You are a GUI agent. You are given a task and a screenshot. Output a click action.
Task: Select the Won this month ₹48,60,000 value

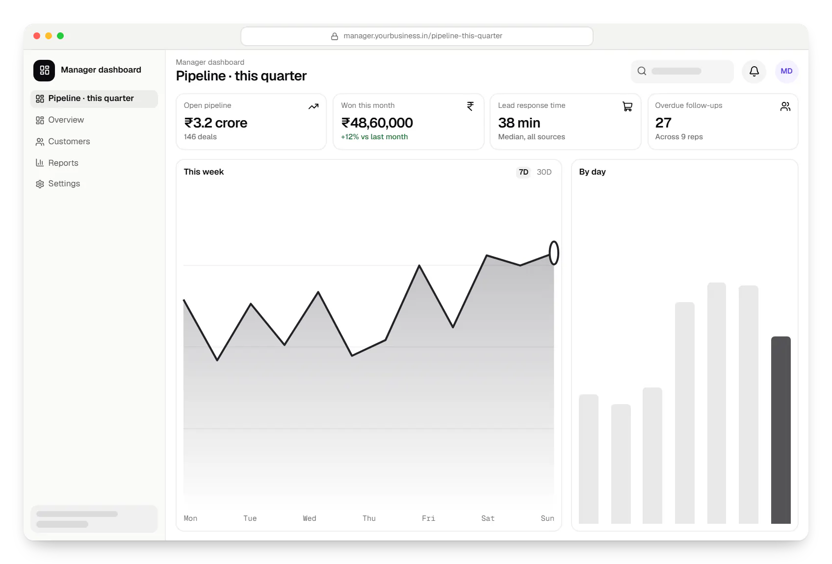[377, 123]
